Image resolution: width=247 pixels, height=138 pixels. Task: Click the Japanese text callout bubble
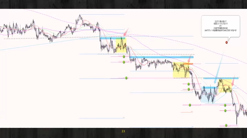(x=221, y=26)
